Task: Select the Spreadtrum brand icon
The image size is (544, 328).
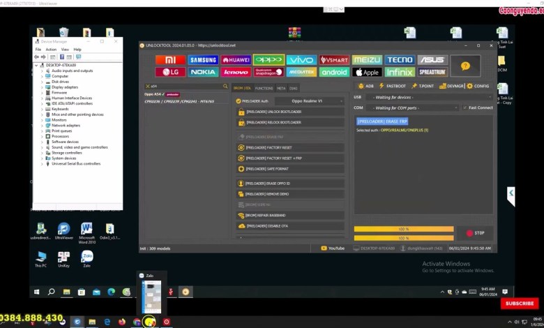Action: pos(432,72)
